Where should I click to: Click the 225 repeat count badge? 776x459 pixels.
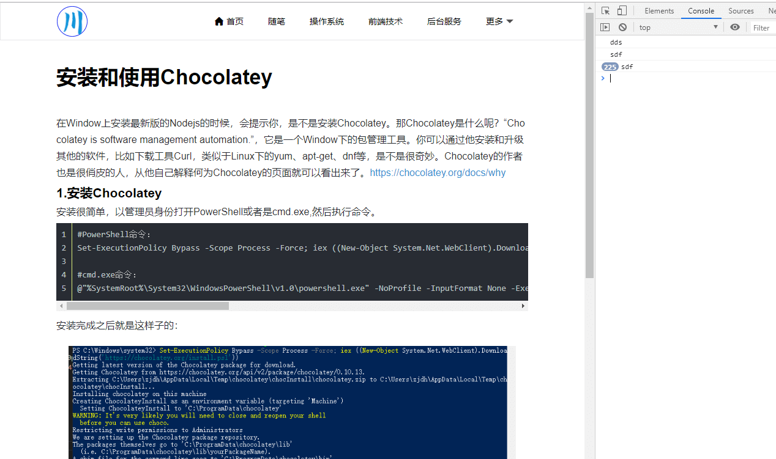[x=610, y=67]
